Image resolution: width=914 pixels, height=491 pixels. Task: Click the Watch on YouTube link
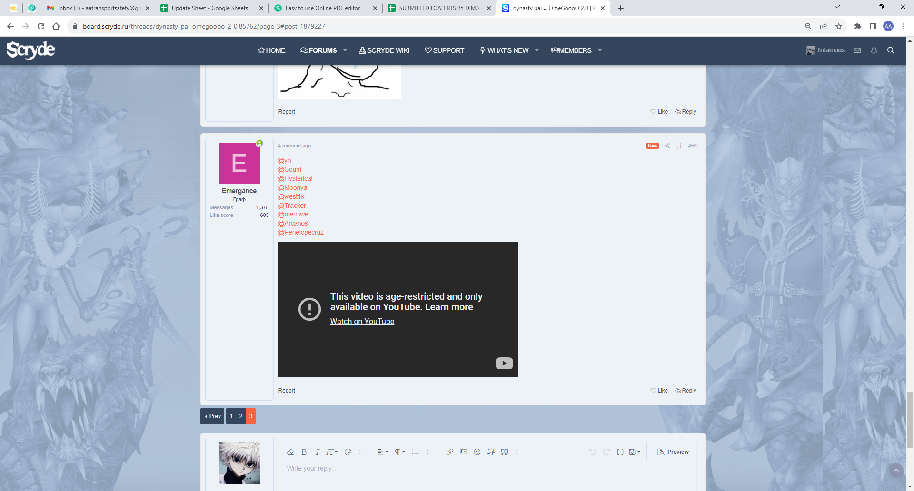tap(362, 321)
